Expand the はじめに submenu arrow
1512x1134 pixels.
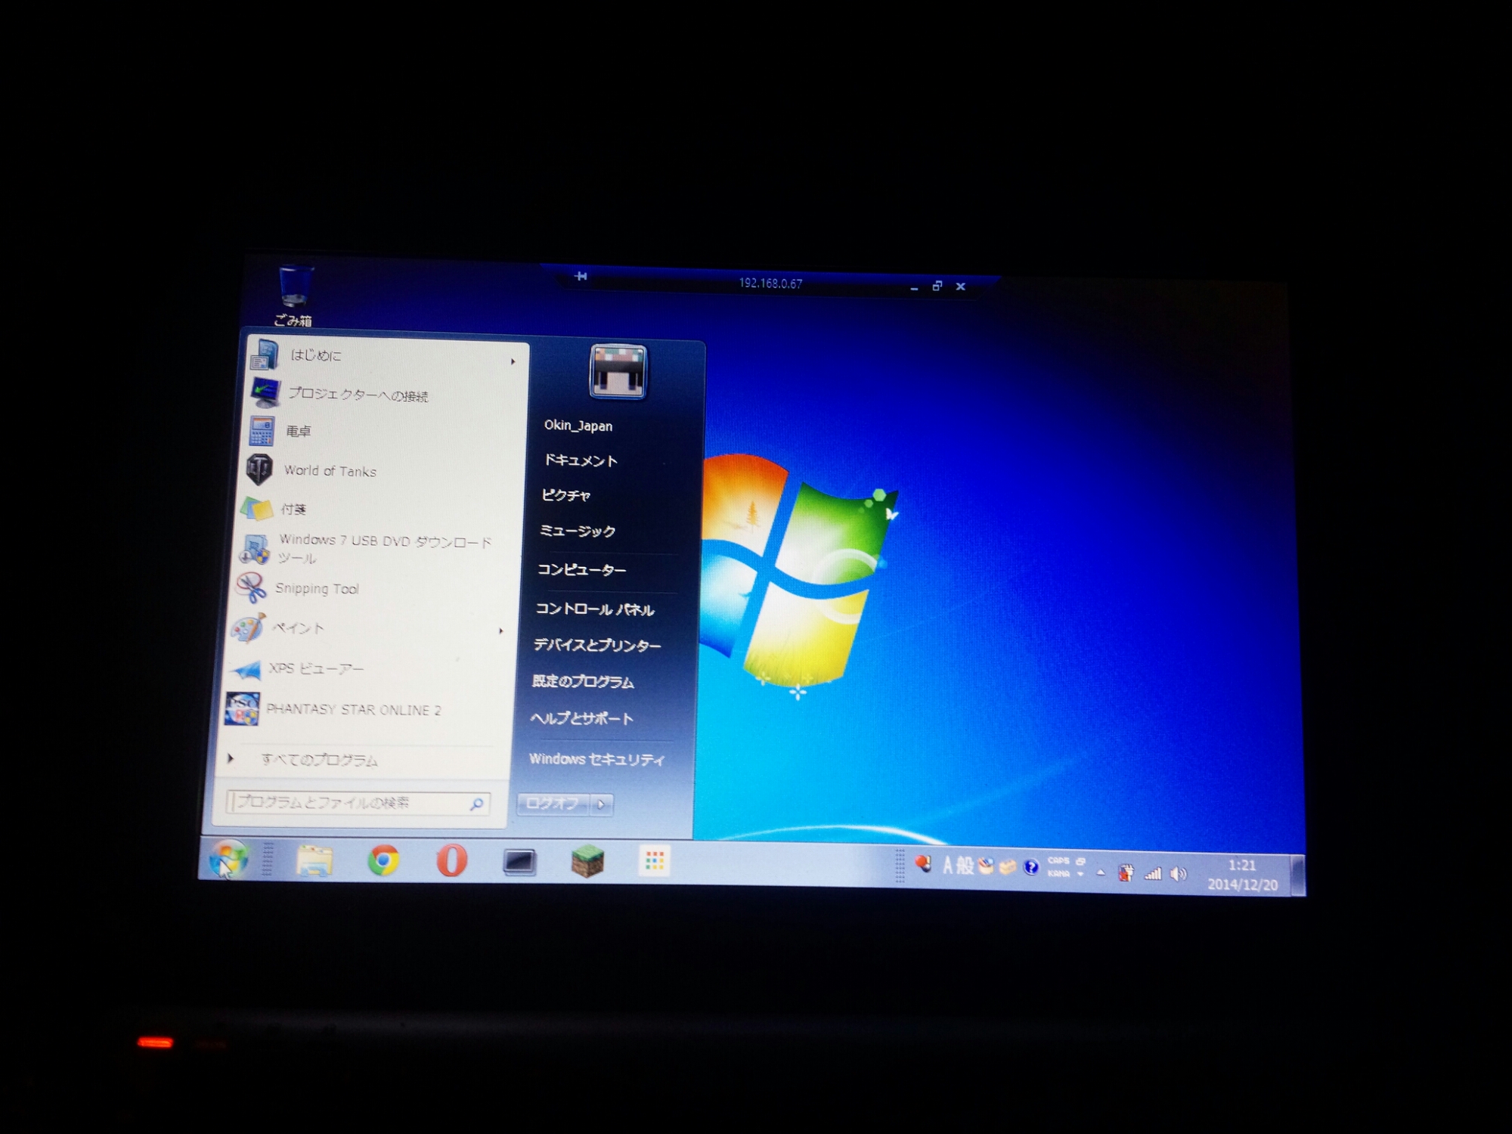513,361
